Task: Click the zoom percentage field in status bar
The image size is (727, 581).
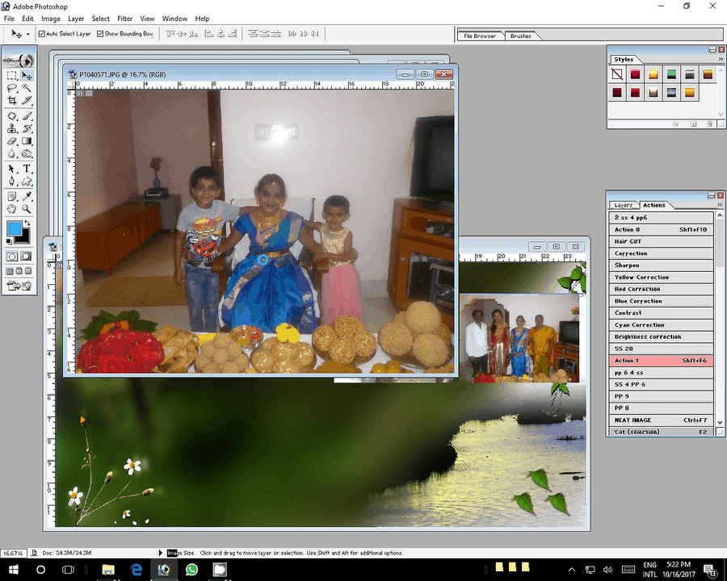Action: coord(13,554)
